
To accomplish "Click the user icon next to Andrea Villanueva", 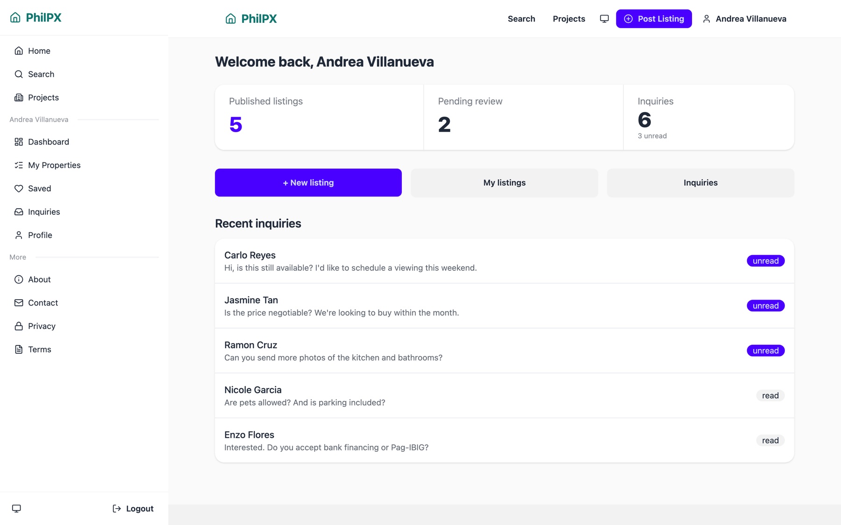I will [x=706, y=19].
